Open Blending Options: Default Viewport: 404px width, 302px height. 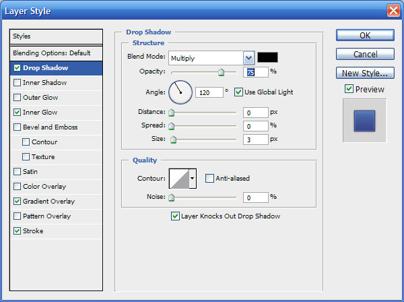[56, 53]
